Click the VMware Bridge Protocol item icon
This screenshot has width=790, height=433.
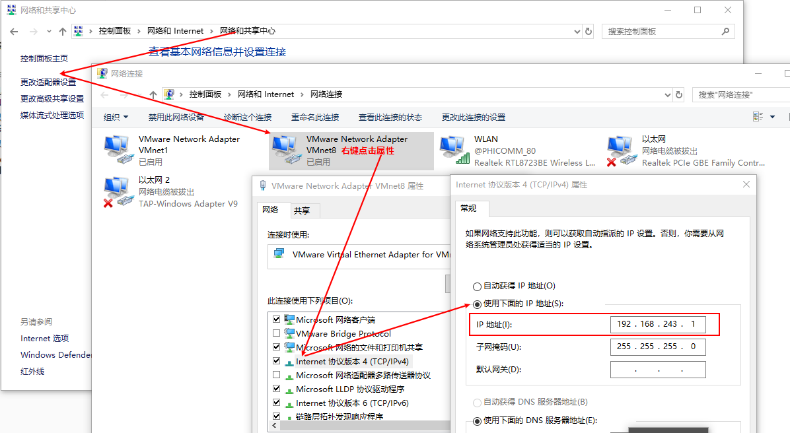coord(289,333)
